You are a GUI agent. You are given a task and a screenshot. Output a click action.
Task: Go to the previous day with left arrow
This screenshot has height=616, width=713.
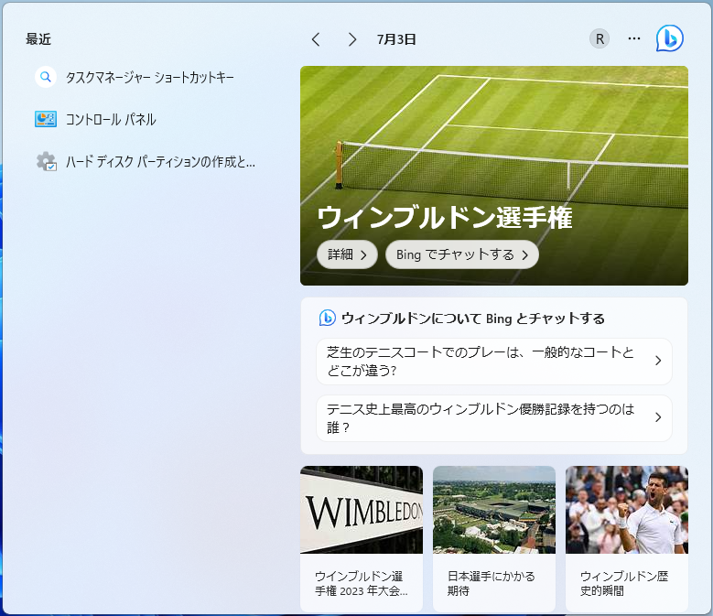pos(316,39)
